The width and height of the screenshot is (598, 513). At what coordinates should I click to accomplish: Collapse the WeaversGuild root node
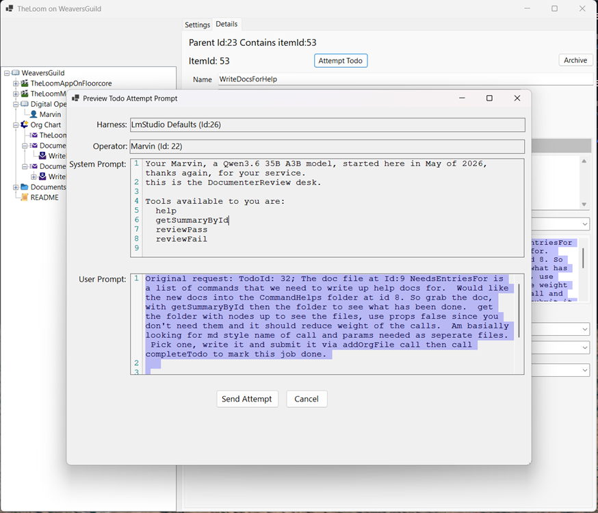7,73
